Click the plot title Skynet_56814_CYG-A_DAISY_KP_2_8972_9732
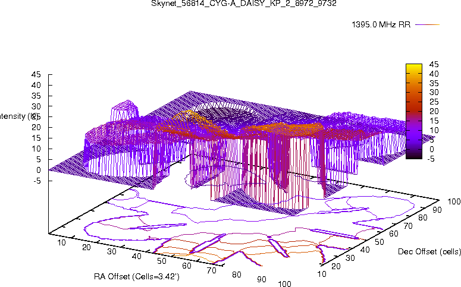This screenshot has width=461, height=287. coord(244,4)
